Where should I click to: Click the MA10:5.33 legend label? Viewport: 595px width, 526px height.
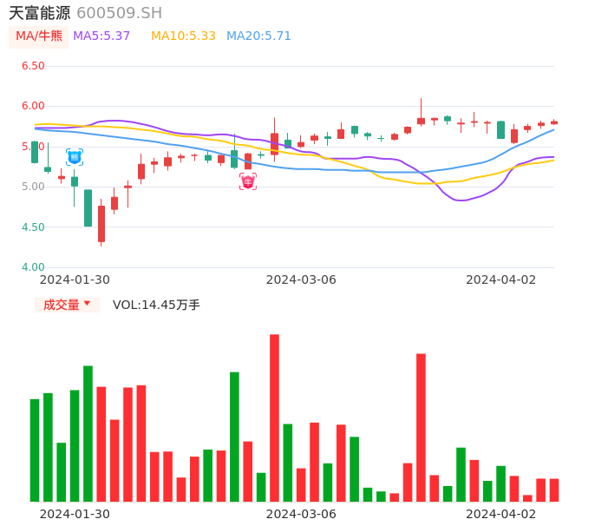pyautogui.click(x=183, y=36)
